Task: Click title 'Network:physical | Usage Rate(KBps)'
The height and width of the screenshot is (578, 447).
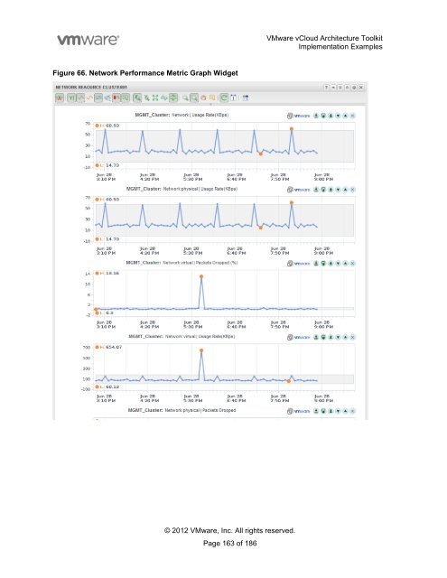Action: [x=200, y=189]
